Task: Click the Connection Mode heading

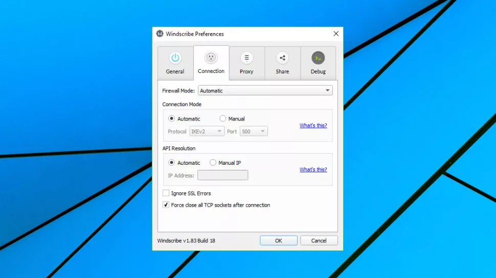Action: [182, 105]
